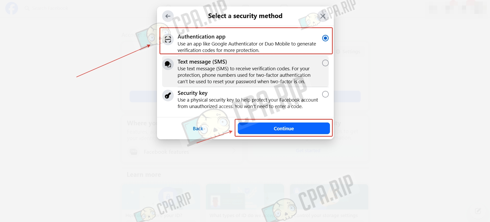Click the Facebook features card icon
This screenshot has width=490, height=222.
[133, 152]
